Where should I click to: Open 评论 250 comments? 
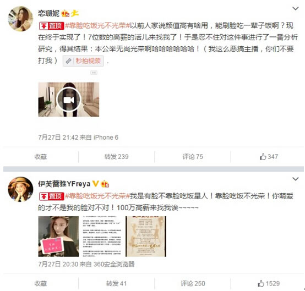tap(193, 284)
